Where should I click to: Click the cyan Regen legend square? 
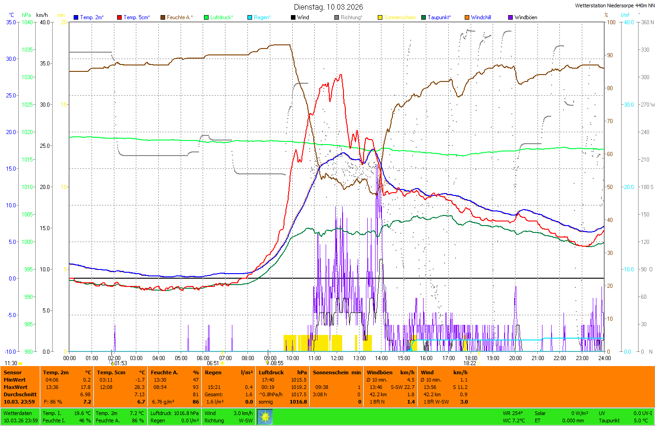coord(250,17)
